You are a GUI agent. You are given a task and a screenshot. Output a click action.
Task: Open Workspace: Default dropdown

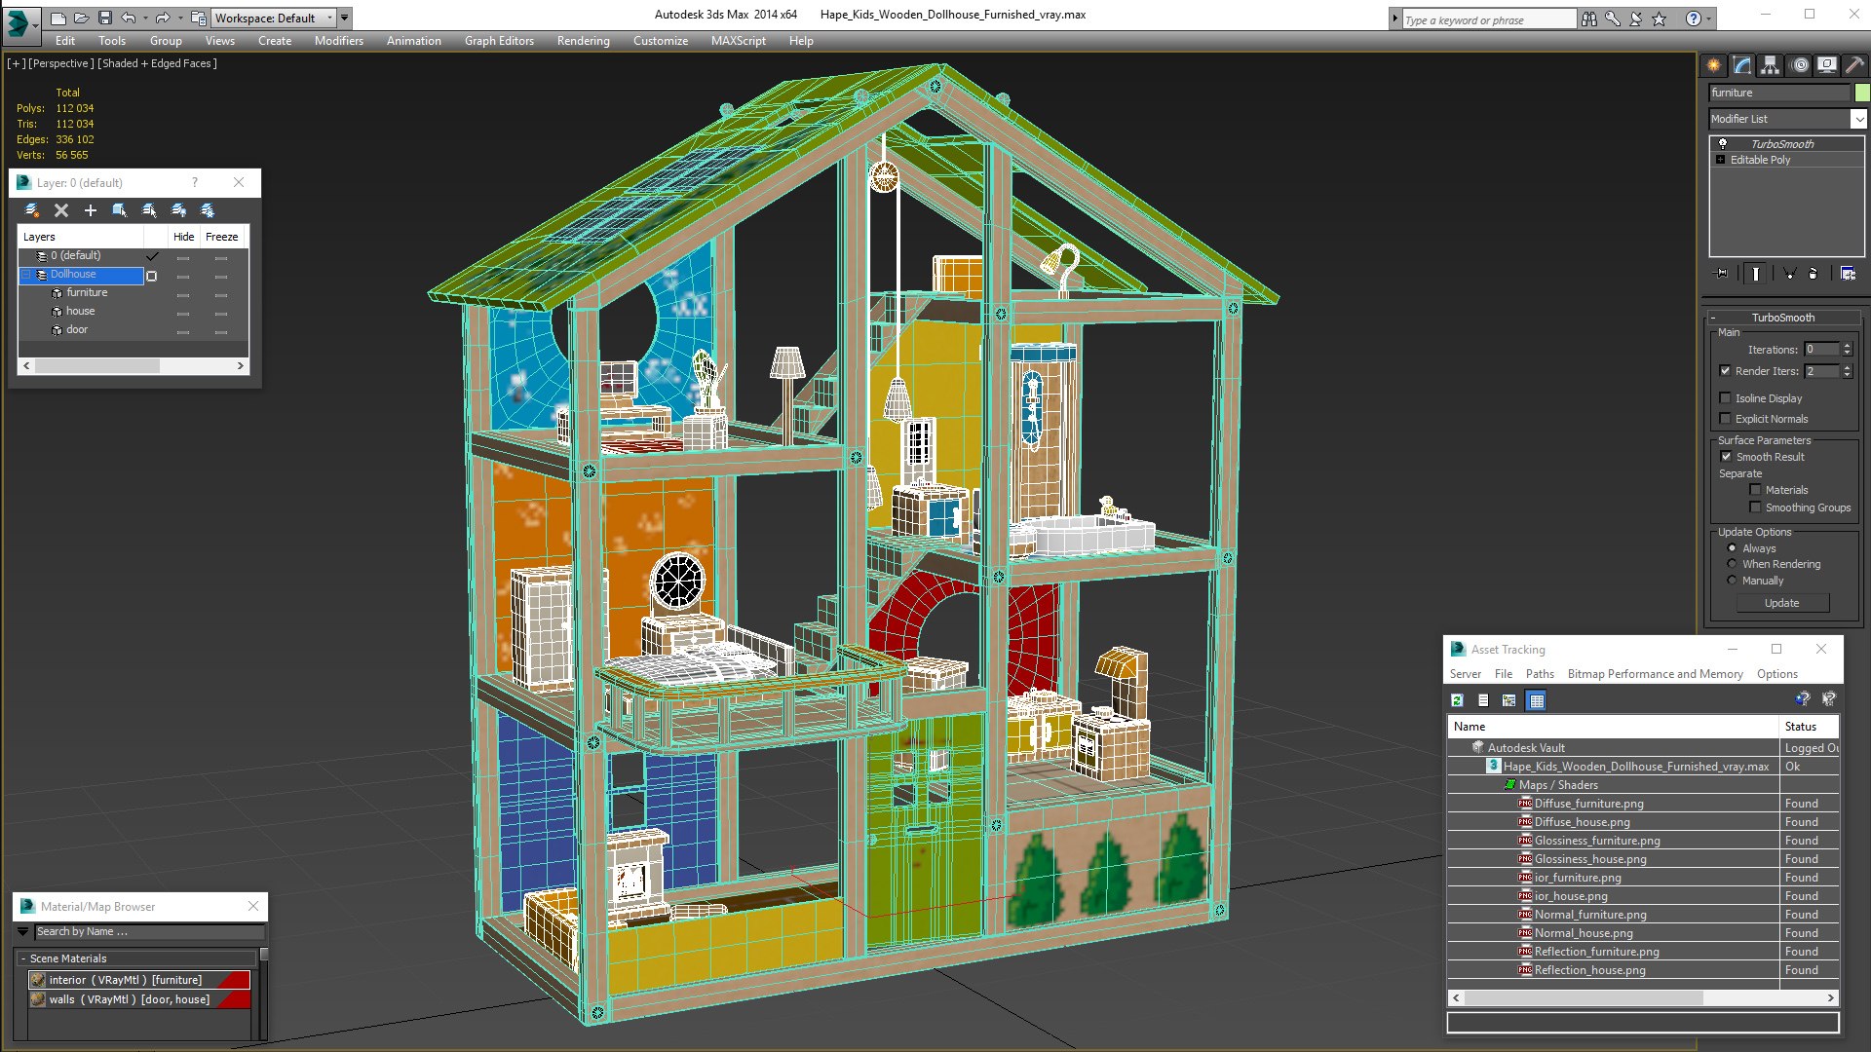point(274,18)
